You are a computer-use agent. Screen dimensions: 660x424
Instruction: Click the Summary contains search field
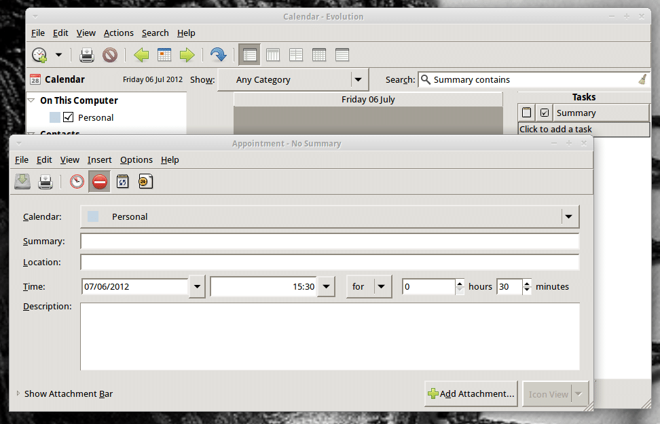[x=534, y=79]
